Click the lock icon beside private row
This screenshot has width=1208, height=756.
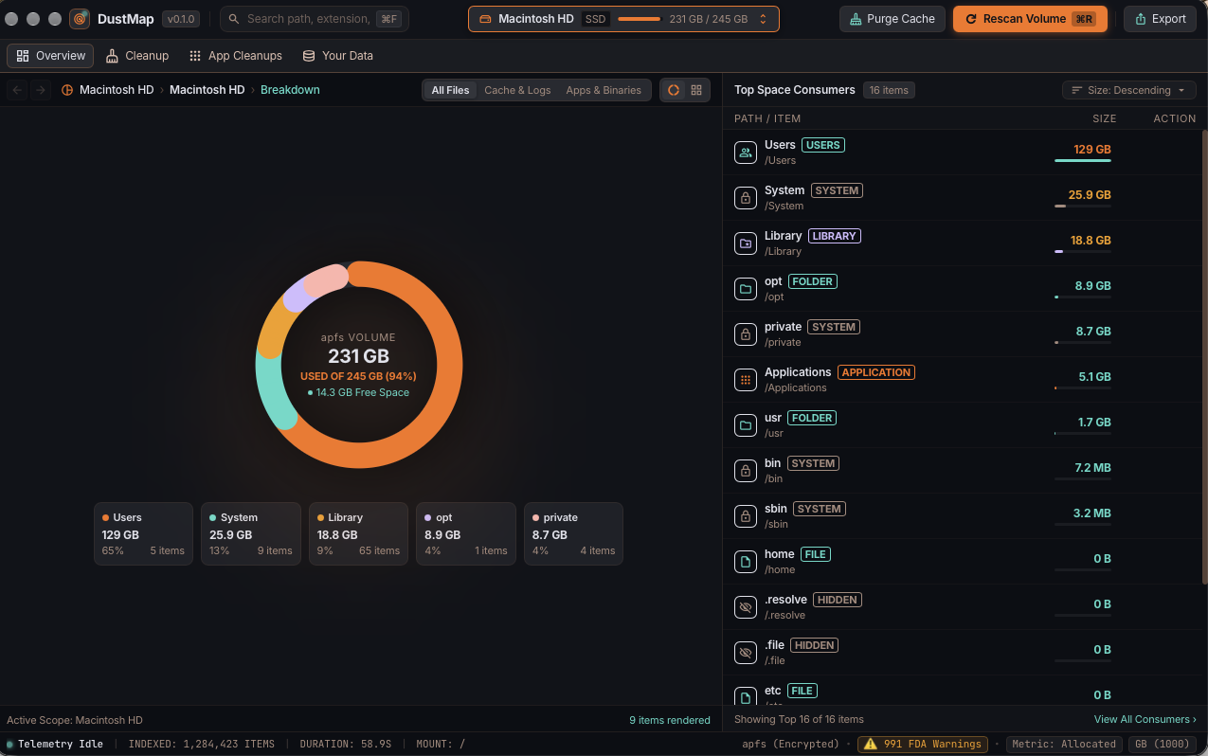pyautogui.click(x=746, y=334)
